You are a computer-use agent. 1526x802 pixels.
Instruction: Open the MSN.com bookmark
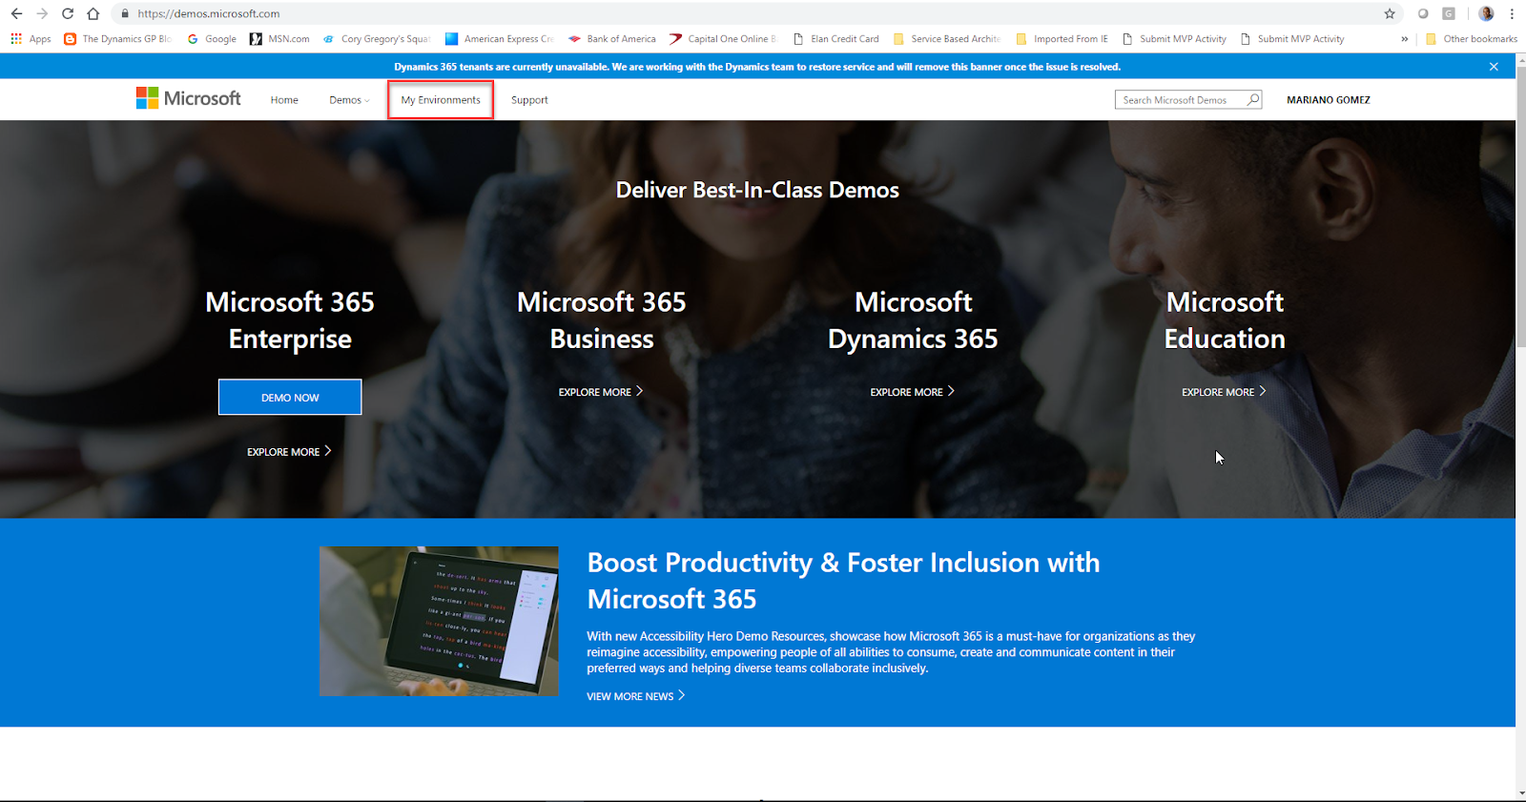[279, 39]
